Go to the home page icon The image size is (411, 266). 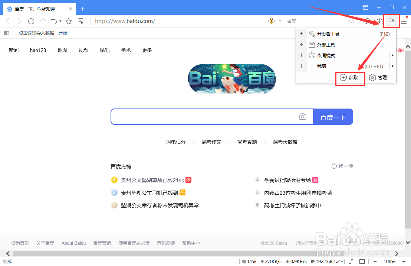click(43, 21)
